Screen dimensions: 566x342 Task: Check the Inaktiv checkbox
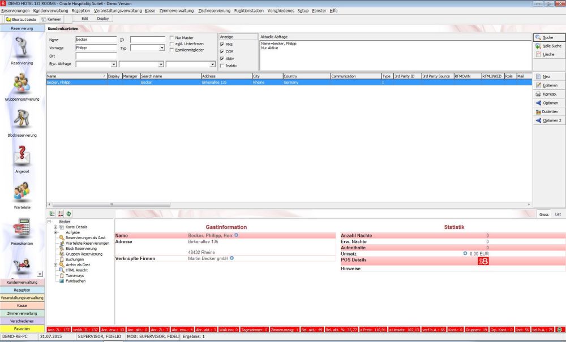[222, 66]
